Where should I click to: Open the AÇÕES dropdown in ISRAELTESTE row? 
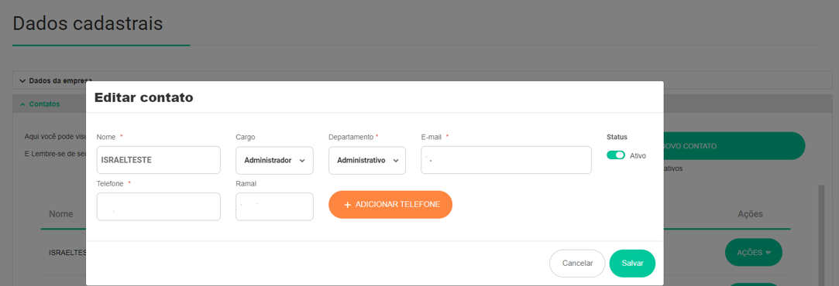(x=754, y=253)
